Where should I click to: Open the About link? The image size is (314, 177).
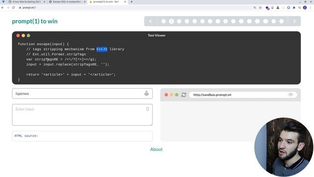156,149
